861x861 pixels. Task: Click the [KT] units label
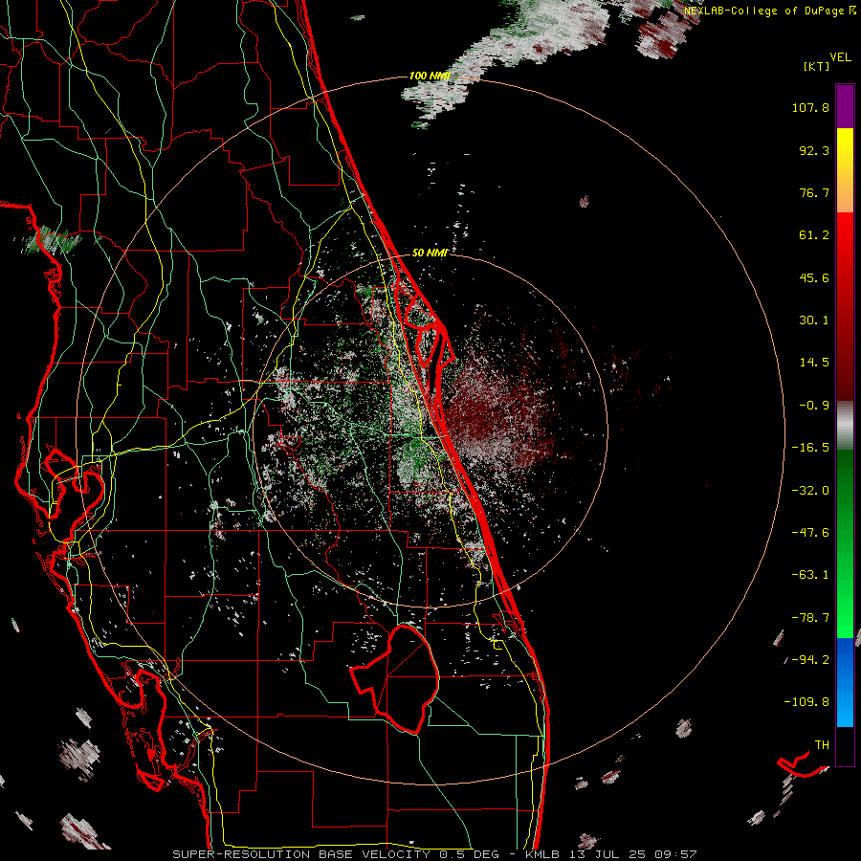point(817,66)
